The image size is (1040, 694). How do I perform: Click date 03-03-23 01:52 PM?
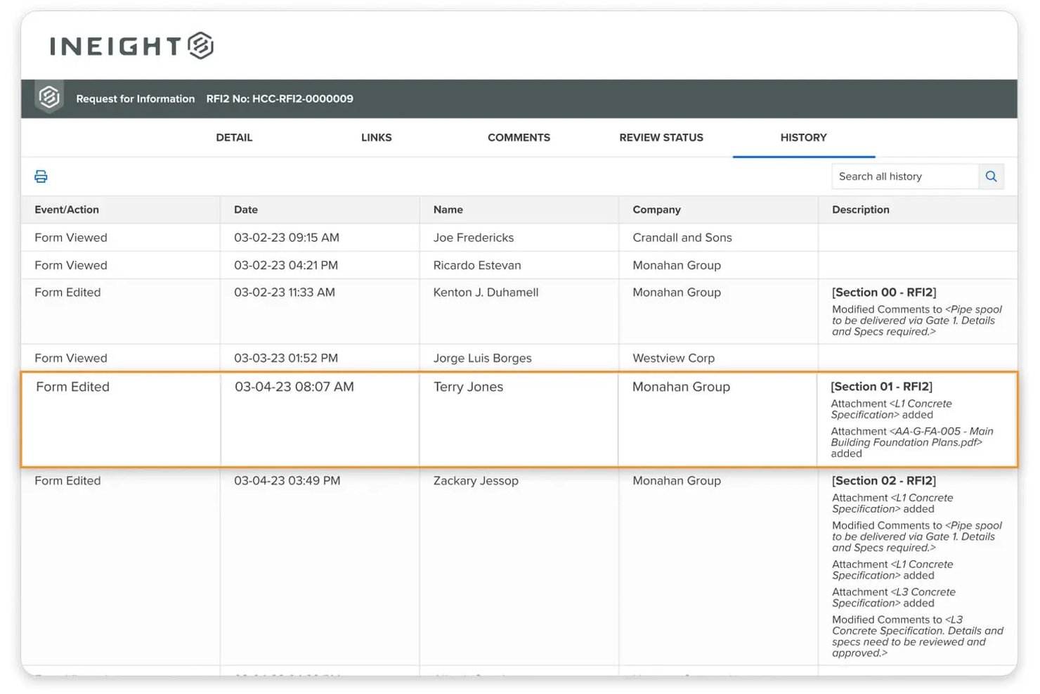point(286,358)
